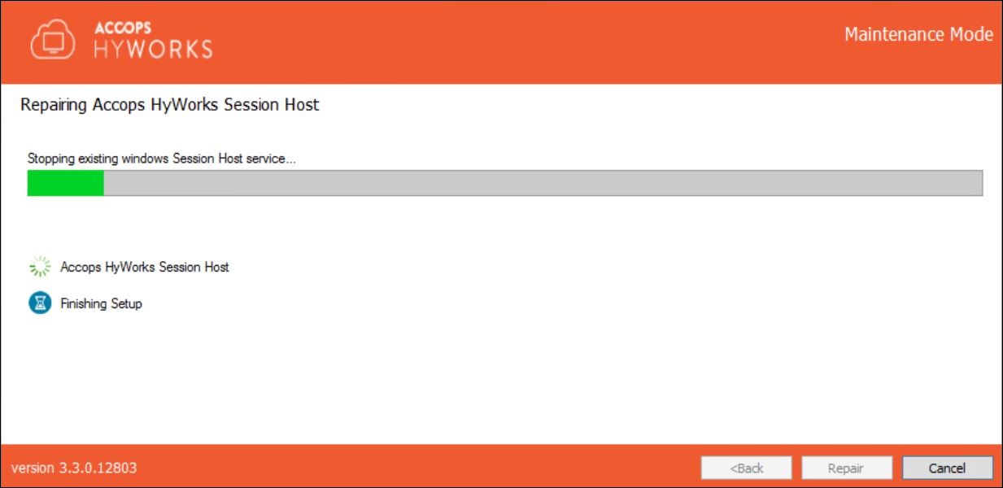Click the Repairing Accops HyWorks Session Host heading
1003x488 pixels.
pos(169,105)
